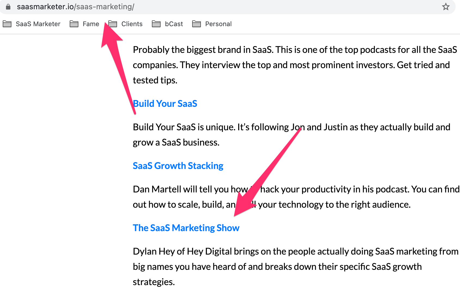Click the line "companies. They interview the top"
The width and height of the screenshot is (460, 290).
click(291, 65)
